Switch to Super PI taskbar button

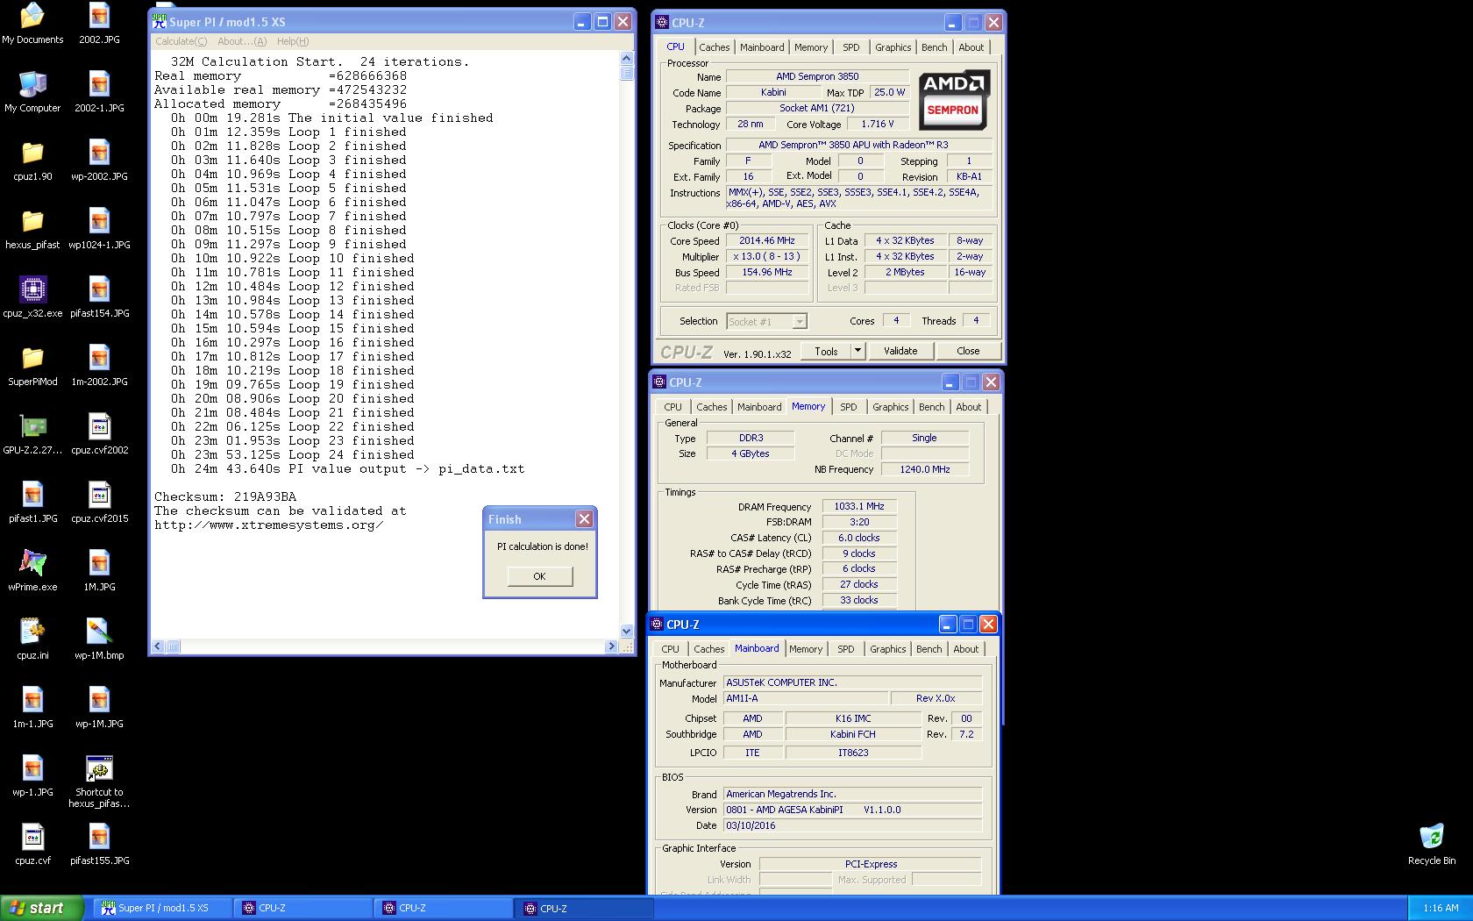tap(161, 908)
